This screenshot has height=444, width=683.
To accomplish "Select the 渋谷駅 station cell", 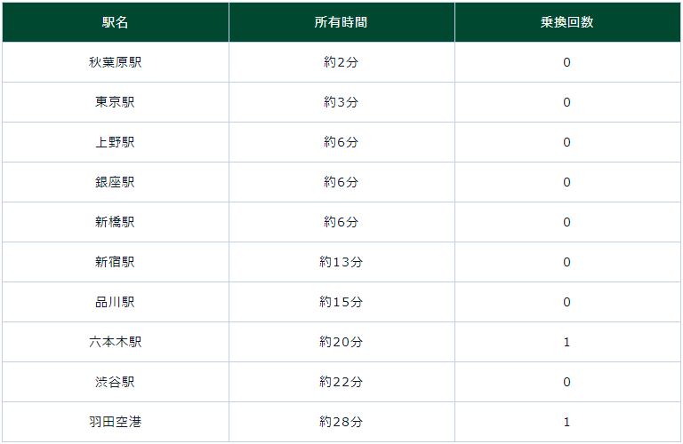I will 115,382.
